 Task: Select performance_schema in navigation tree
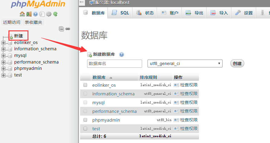click(36, 62)
